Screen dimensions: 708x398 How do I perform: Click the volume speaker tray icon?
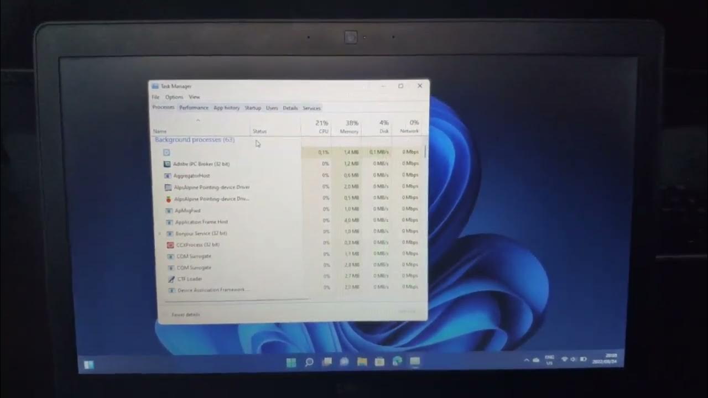point(574,359)
